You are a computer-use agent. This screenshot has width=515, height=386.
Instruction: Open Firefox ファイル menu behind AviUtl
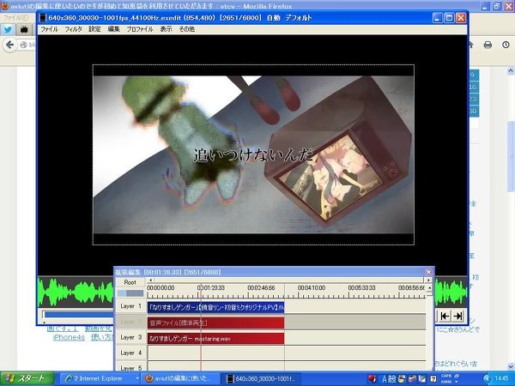coord(15,17)
